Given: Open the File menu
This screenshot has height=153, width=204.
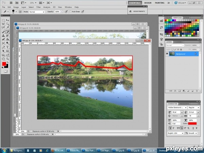Looking at the screenshot, I should 3,7.
